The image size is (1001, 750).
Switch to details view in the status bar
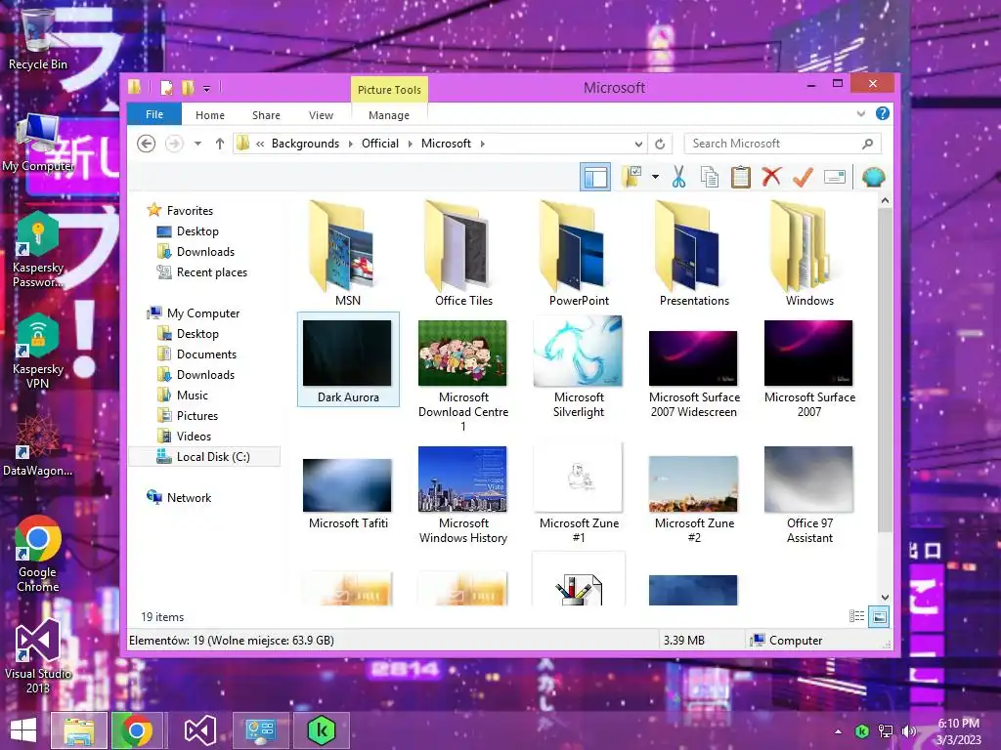click(856, 616)
